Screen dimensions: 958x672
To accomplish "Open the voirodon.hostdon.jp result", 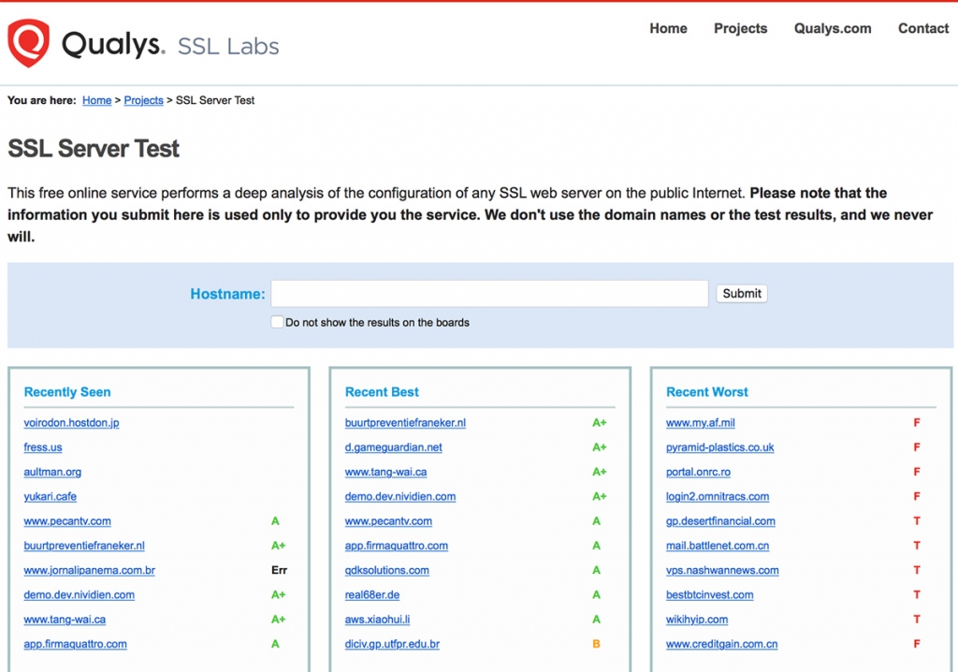I will (71, 422).
